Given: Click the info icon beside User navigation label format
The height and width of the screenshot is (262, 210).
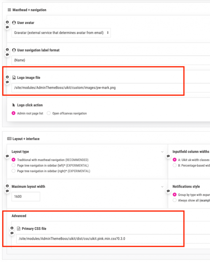Looking at the screenshot, I should pyautogui.click(x=7, y=50).
